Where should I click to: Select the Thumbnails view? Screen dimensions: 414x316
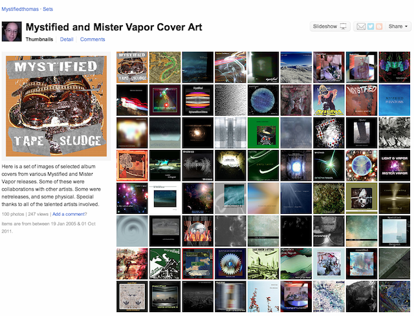coord(39,39)
